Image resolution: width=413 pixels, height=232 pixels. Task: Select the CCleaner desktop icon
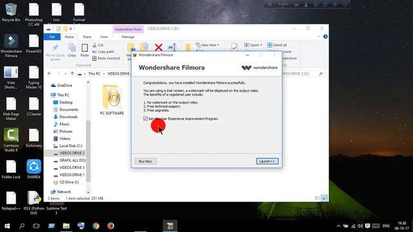point(34,106)
